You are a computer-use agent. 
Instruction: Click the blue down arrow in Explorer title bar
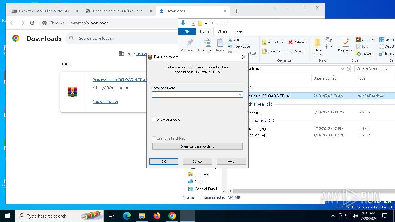183,23
